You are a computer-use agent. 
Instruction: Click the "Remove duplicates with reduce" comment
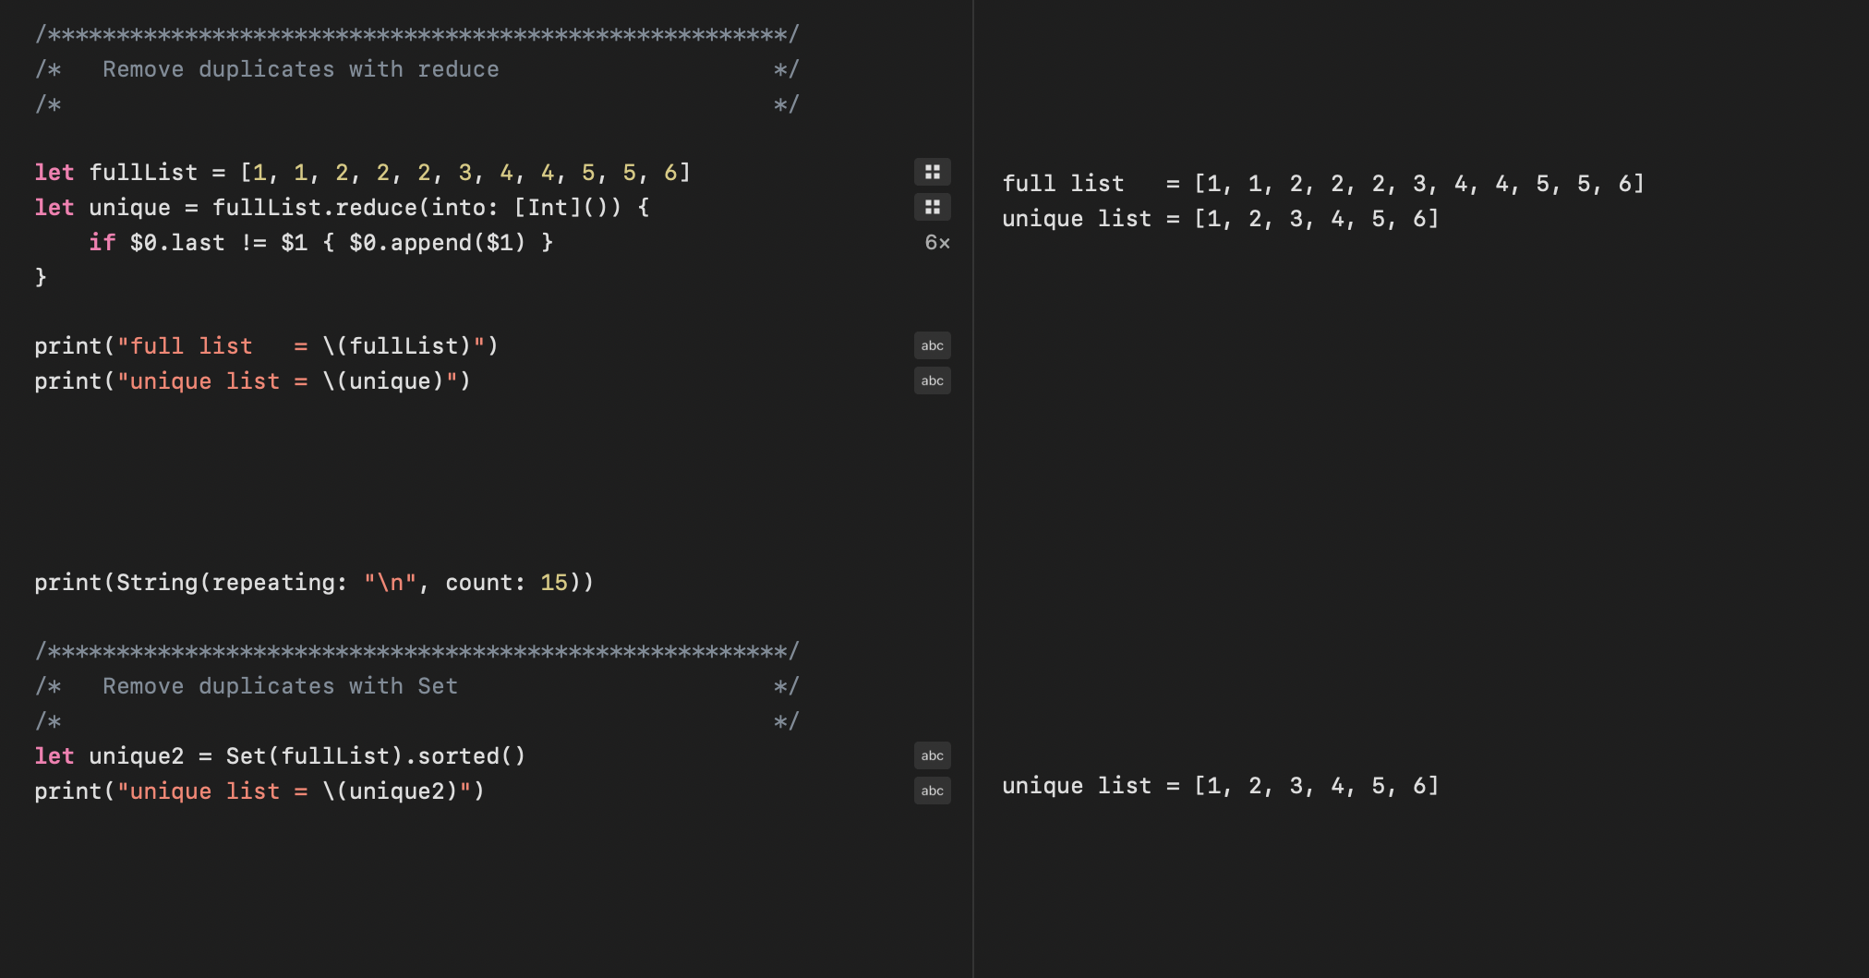click(x=301, y=69)
